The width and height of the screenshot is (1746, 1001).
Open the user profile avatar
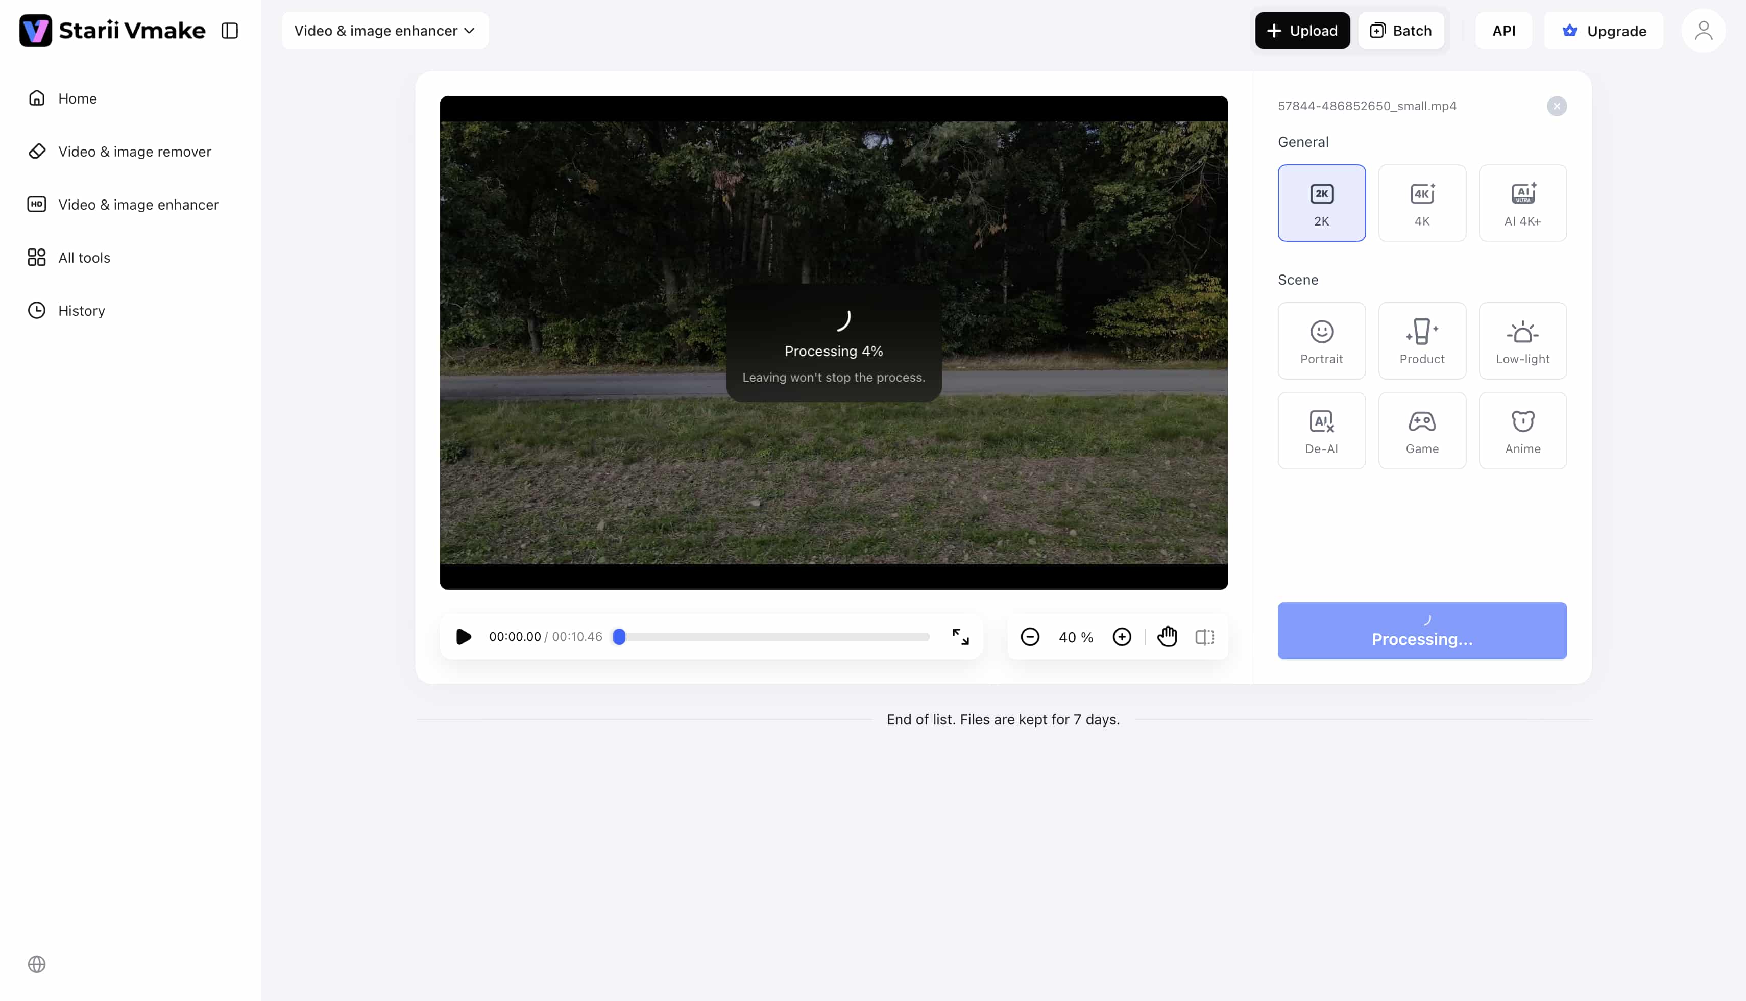point(1703,30)
